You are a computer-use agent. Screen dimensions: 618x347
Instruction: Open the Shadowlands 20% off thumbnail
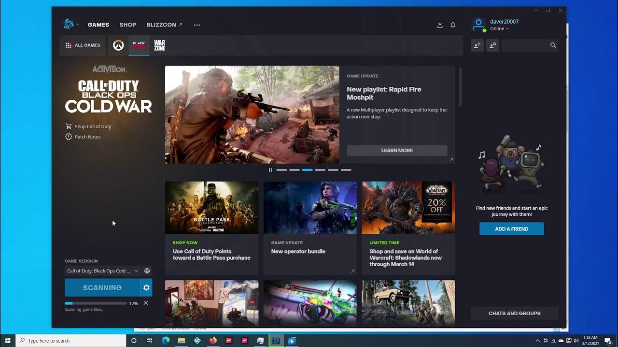pyautogui.click(x=408, y=208)
